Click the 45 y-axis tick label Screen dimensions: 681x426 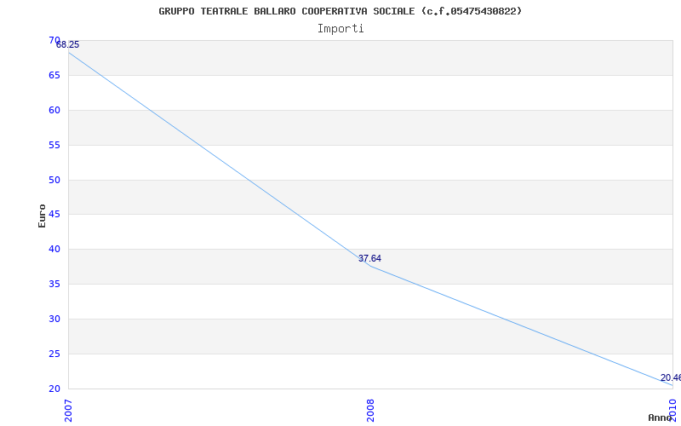click(x=54, y=215)
